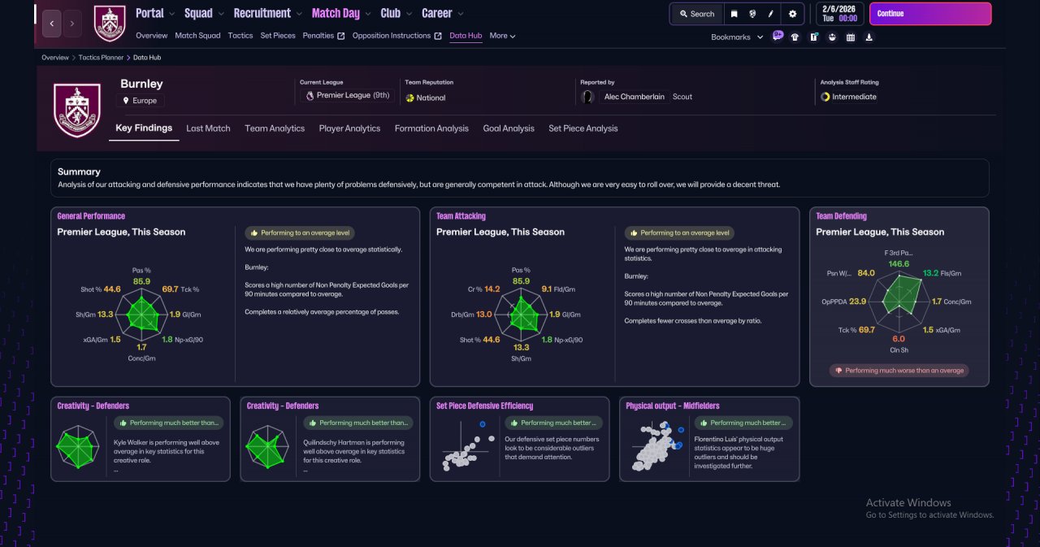The height and width of the screenshot is (547, 1040).
Task: Open Set Pieces submenu item
Action: coord(278,36)
